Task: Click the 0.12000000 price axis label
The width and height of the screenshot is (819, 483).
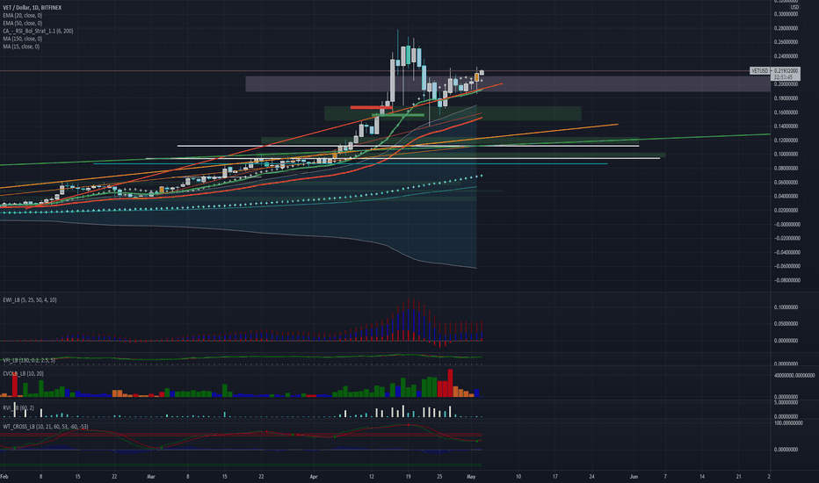Action: (x=786, y=141)
